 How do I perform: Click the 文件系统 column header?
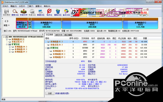point(85,38)
